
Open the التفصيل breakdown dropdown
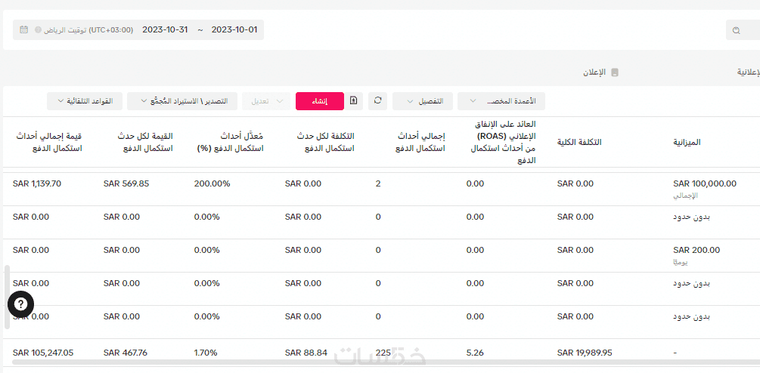pos(423,101)
